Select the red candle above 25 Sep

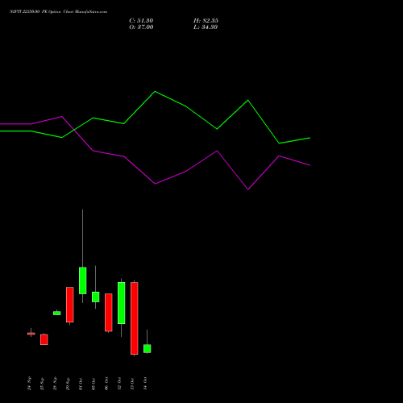[x=44, y=339]
